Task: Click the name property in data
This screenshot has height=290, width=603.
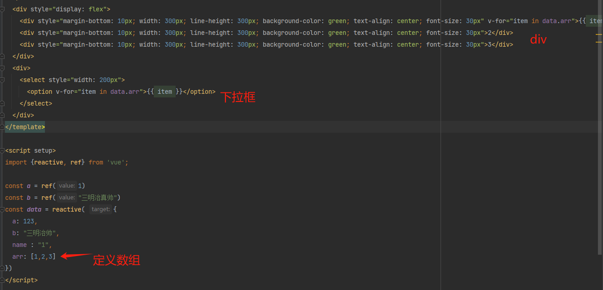Action: point(20,245)
